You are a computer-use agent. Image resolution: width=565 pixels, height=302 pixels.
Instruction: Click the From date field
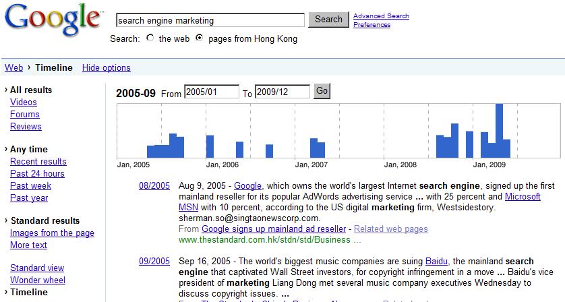click(212, 92)
